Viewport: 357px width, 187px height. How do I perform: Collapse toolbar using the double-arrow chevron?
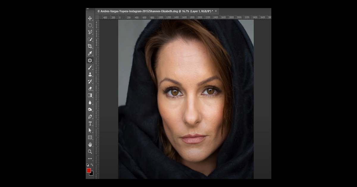88,9
